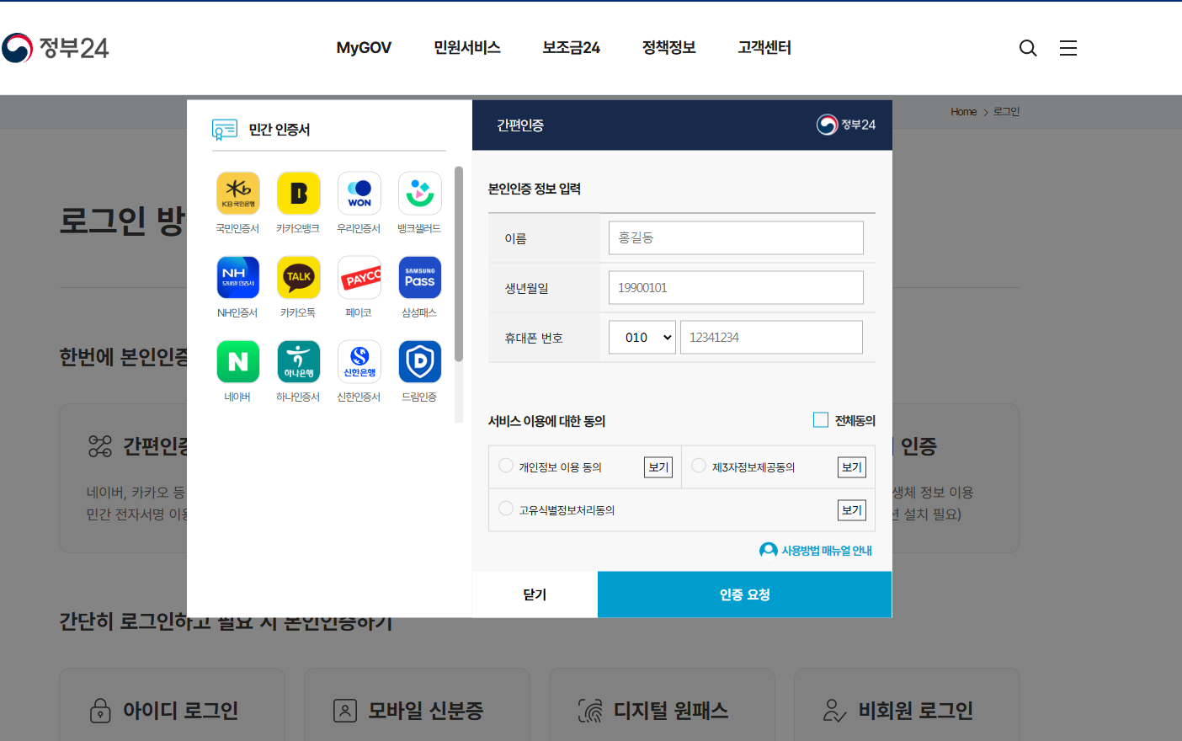This screenshot has width=1182, height=741.
Task: Choose the 카카오톡 TALK icon
Action: pyautogui.click(x=299, y=278)
